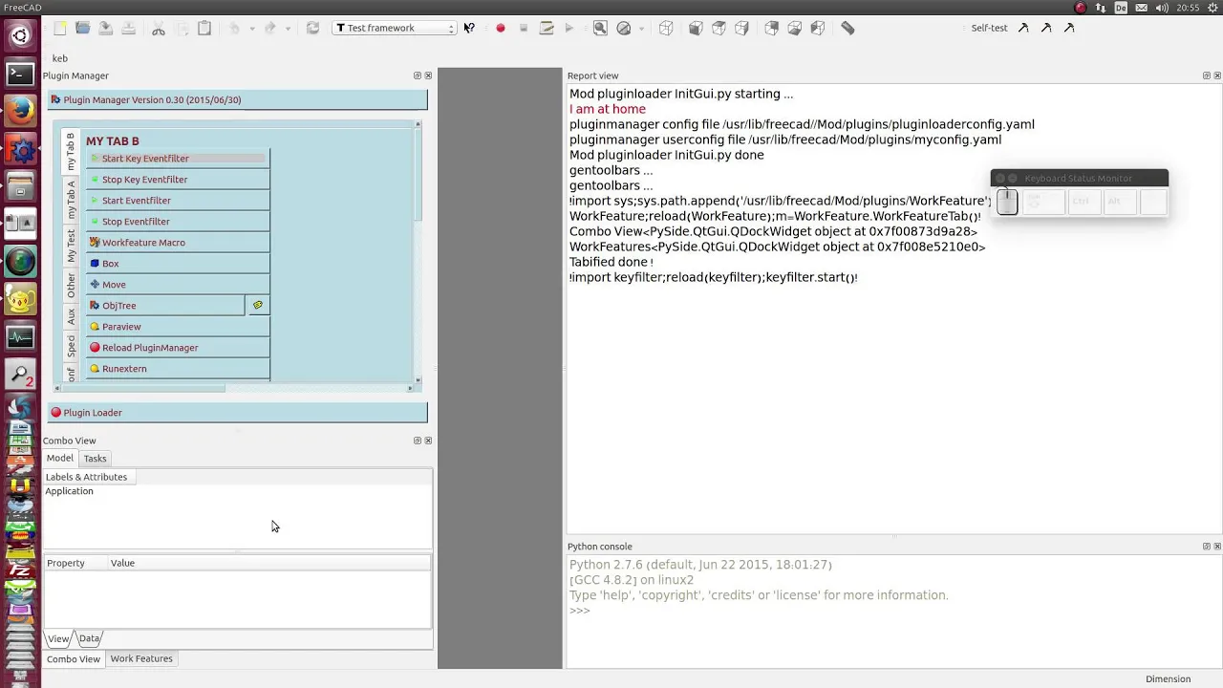Create a new document via toolbar icon

click(59, 28)
